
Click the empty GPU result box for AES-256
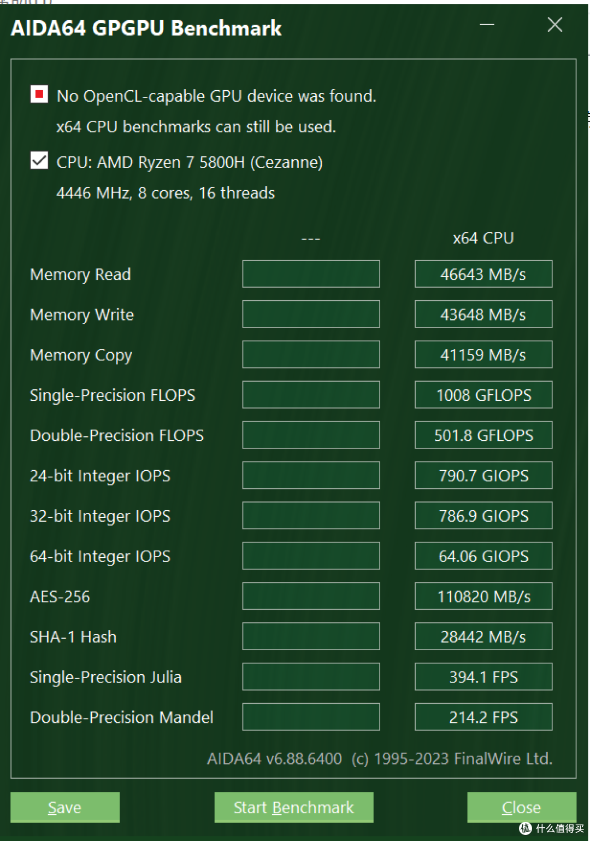[311, 597]
